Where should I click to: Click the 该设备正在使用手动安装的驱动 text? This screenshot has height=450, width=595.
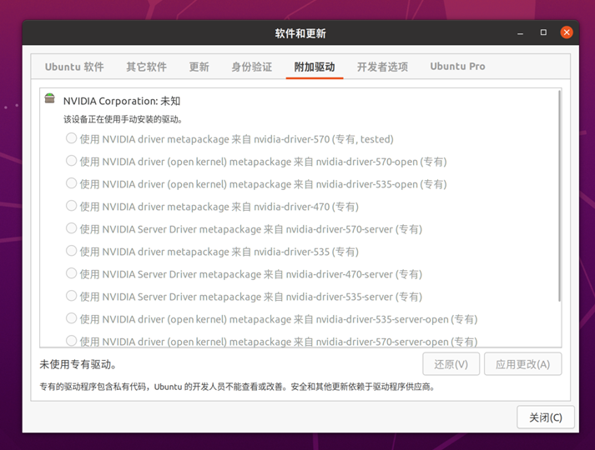123,120
